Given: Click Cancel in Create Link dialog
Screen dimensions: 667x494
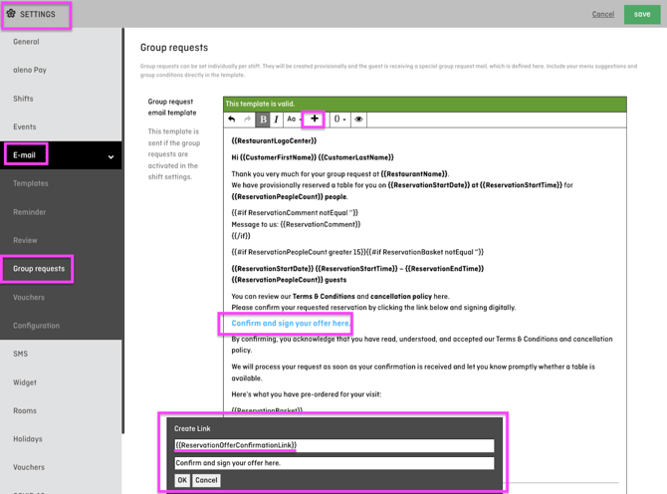Looking at the screenshot, I should (x=206, y=480).
